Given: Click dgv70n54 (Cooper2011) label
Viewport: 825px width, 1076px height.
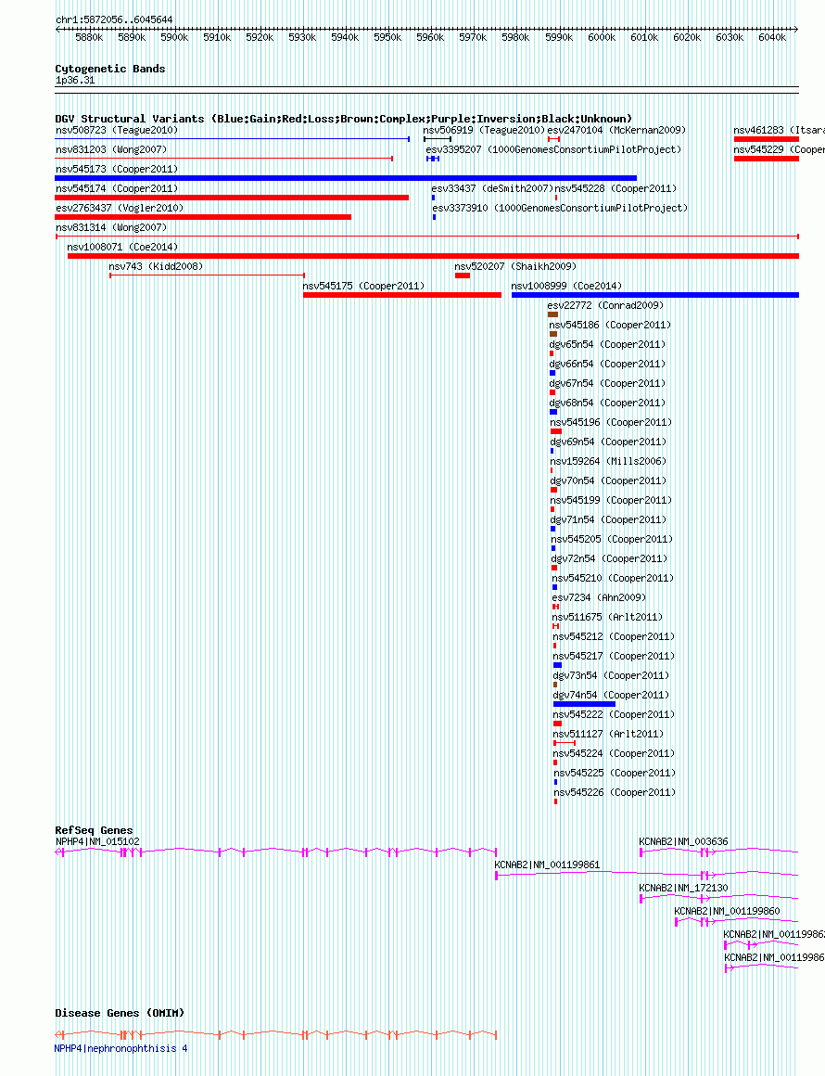Looking at the screenshot, I should (x=608, y=480).
